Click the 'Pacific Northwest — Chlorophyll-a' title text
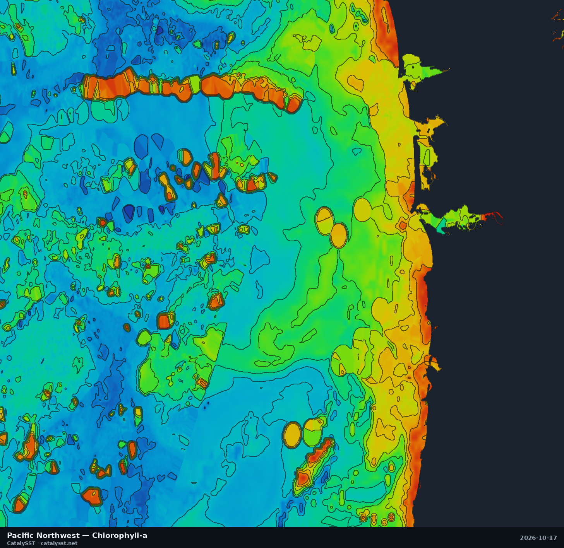564x548 pixels. click(x=77, y=536)
